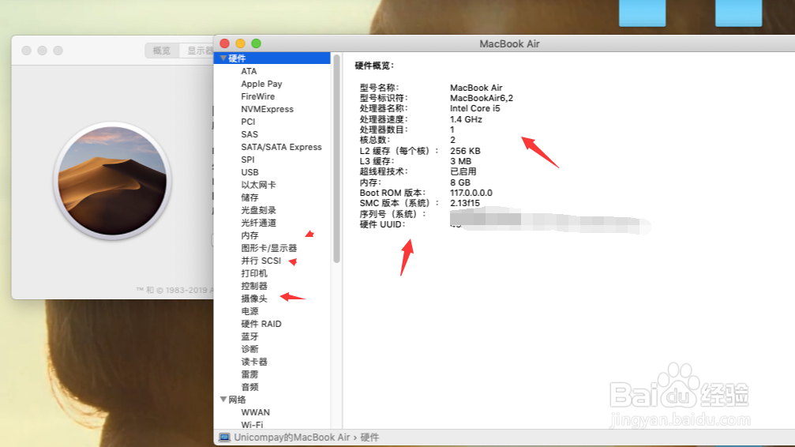Click 硬件 in the bottom path bar
This screenshot has height=447, width=795.
369,438
